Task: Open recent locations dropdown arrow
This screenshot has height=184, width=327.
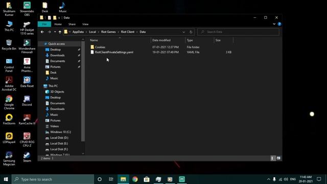Action: 55,32
